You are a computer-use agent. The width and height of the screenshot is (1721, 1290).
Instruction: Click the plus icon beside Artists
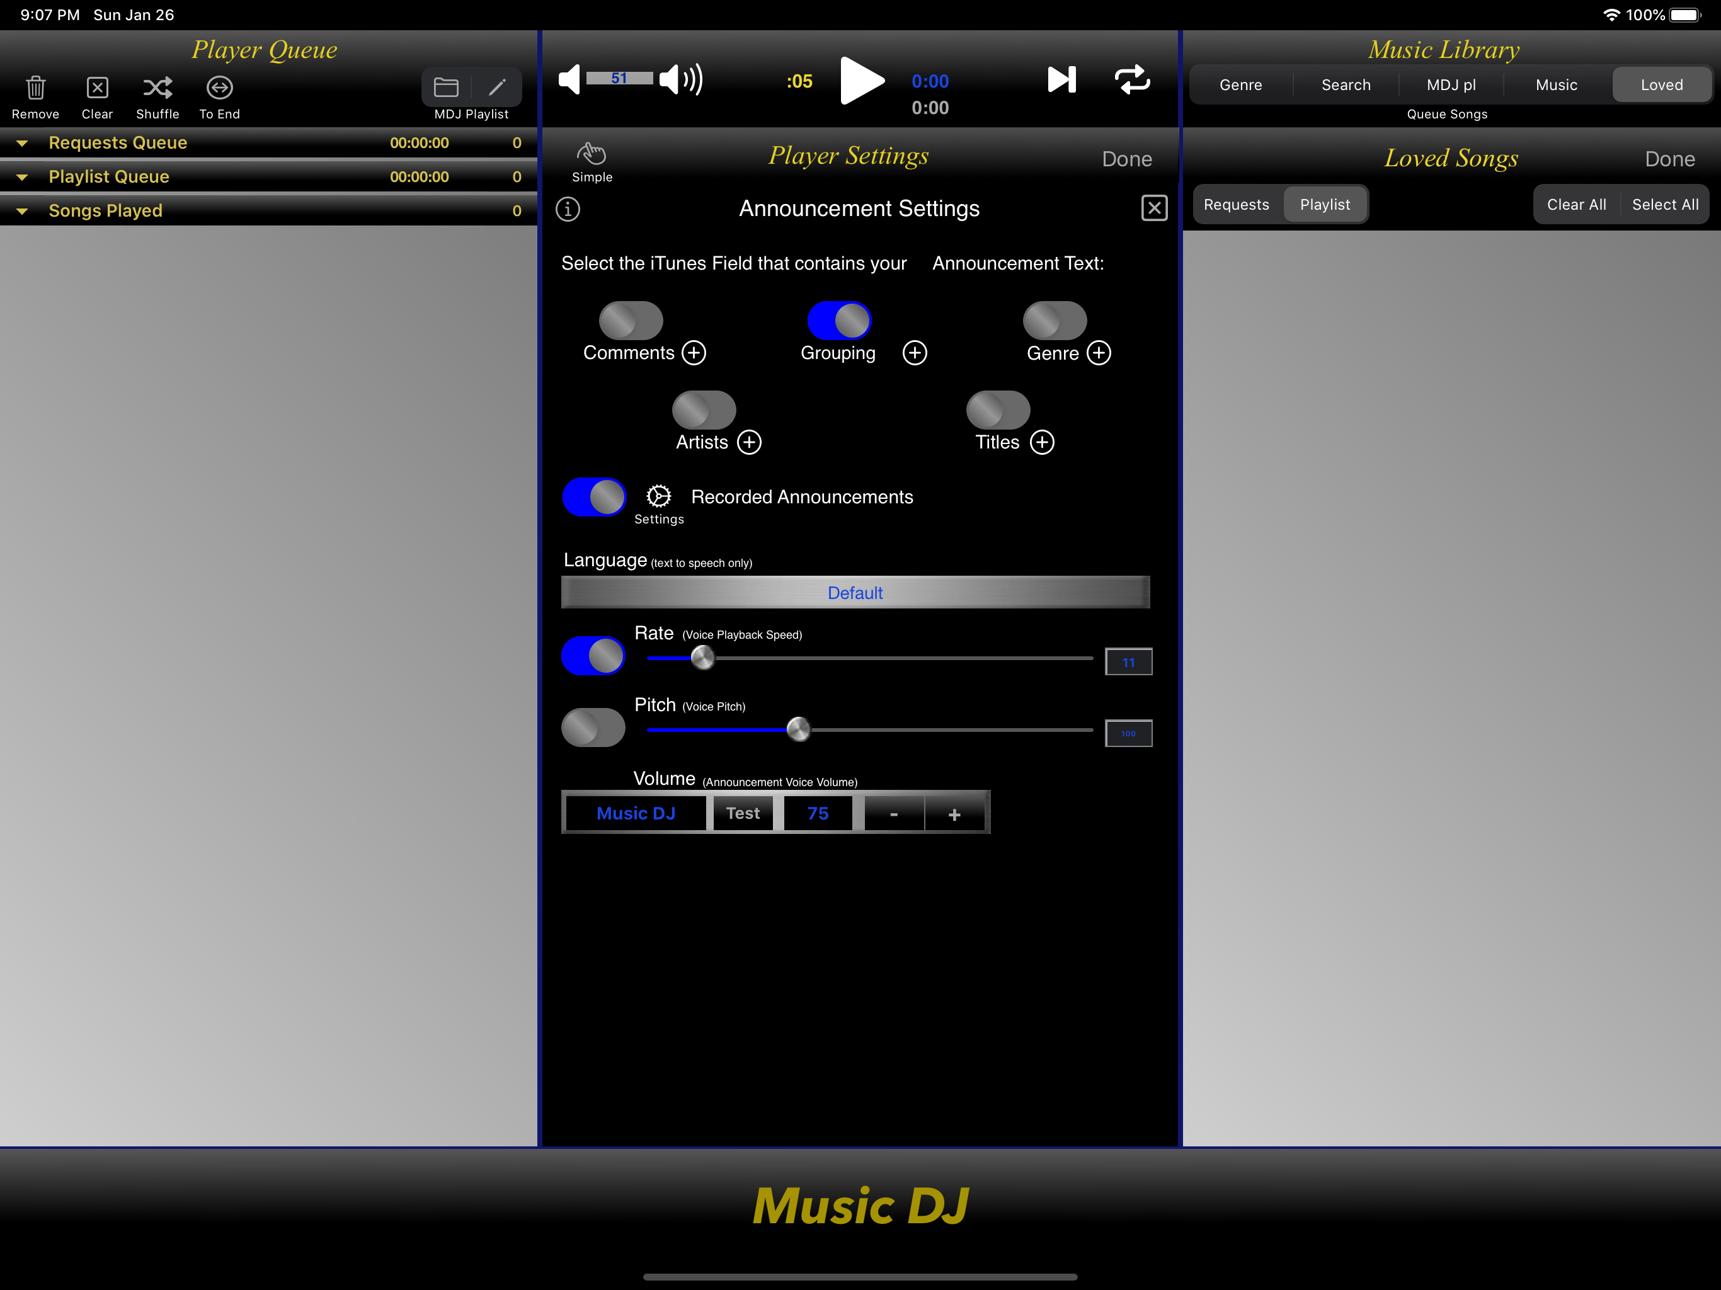(749, 443)
